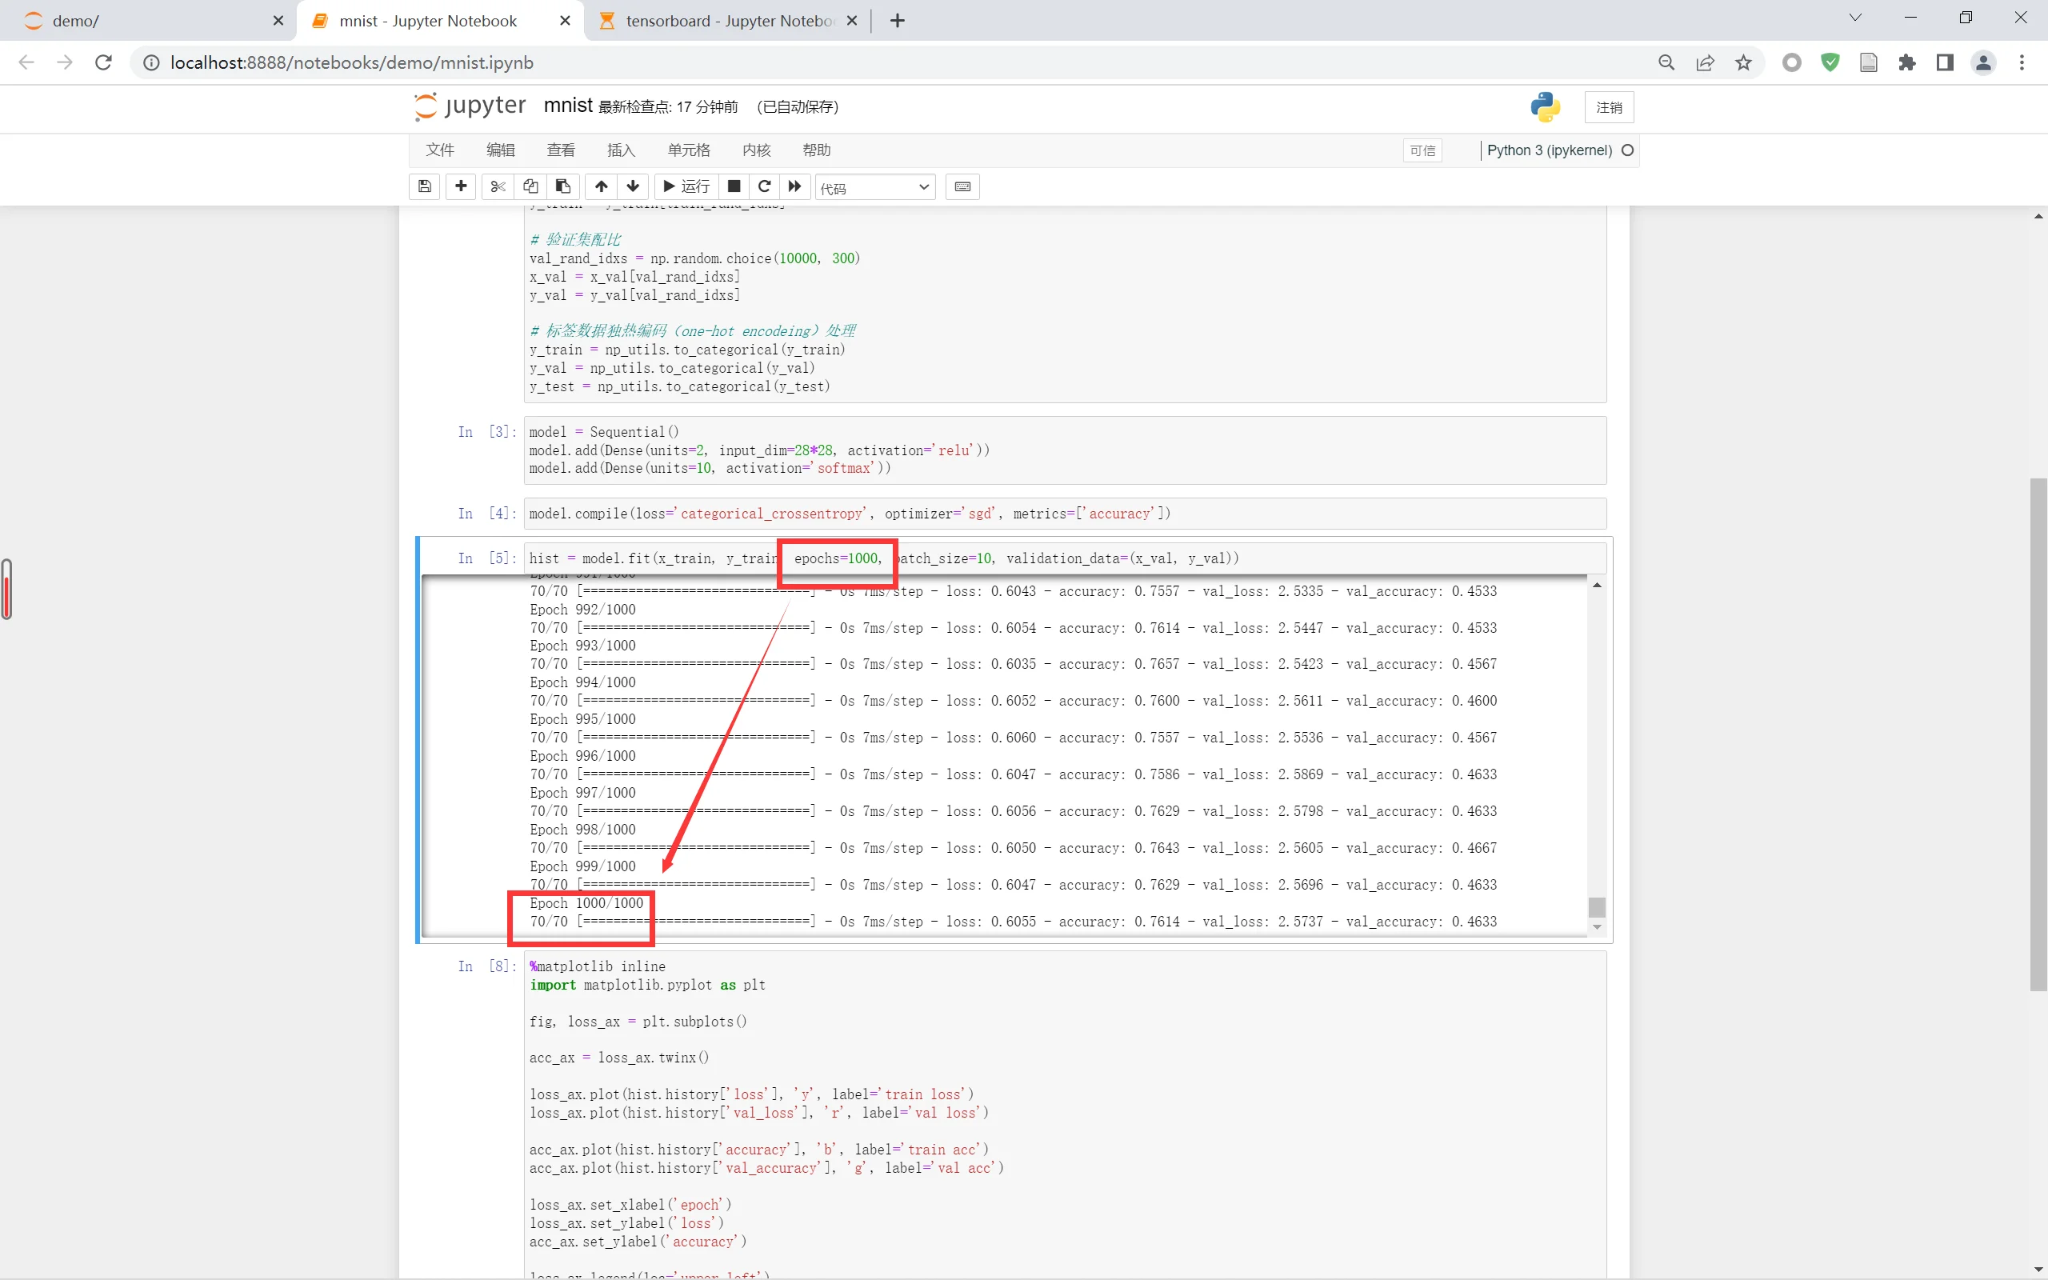Interrupt the kernel with stop icon
Screen dimensions: 2048x1280
734,186
